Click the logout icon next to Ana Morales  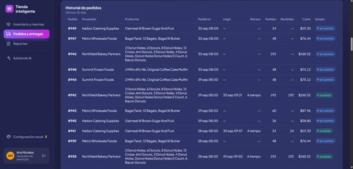click(x=44, y=155)
